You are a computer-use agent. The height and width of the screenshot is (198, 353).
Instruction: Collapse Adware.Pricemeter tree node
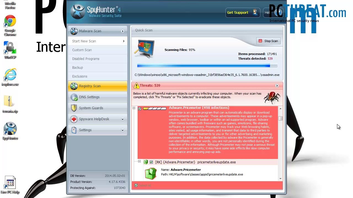[134, 108]
